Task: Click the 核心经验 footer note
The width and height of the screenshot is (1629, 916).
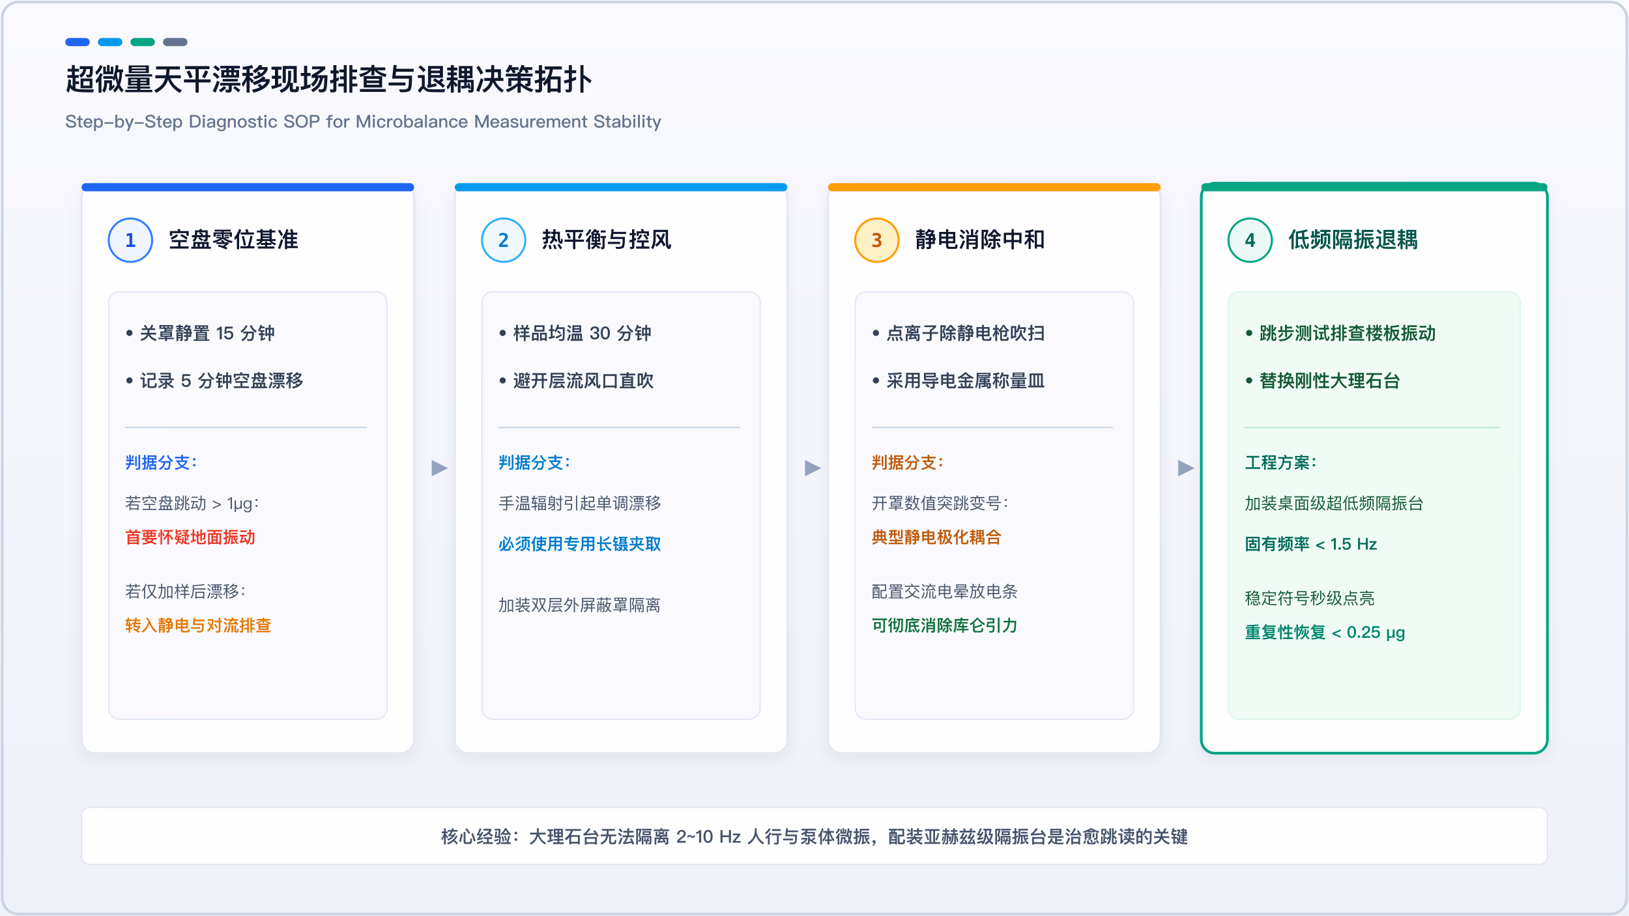Action: [814, 837]
